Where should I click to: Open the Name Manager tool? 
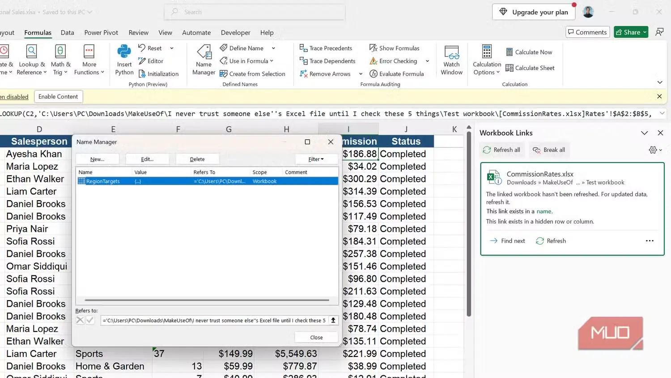pos(204,60)
